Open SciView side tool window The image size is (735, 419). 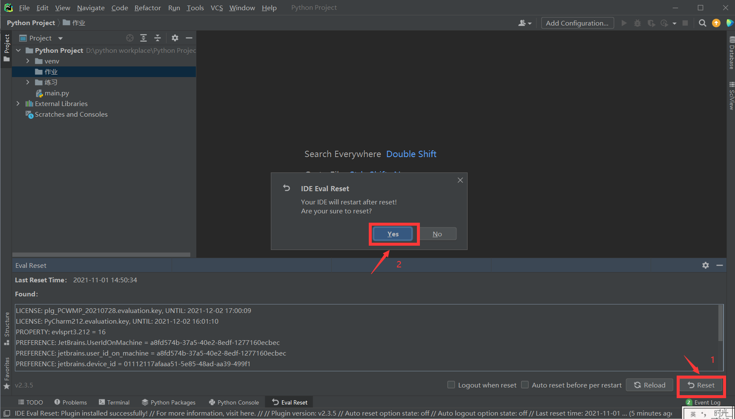[x=732, y=96]
